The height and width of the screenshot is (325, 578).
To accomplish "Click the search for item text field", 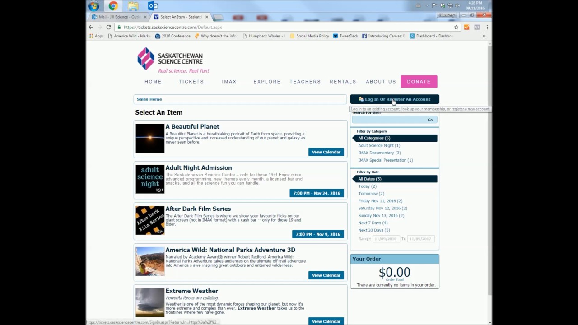I will (x=388, y=120).
